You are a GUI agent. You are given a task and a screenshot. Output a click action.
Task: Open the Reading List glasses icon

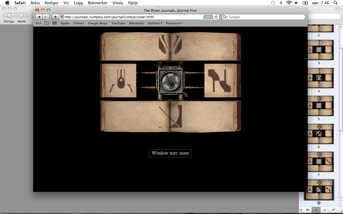point(39,23)
